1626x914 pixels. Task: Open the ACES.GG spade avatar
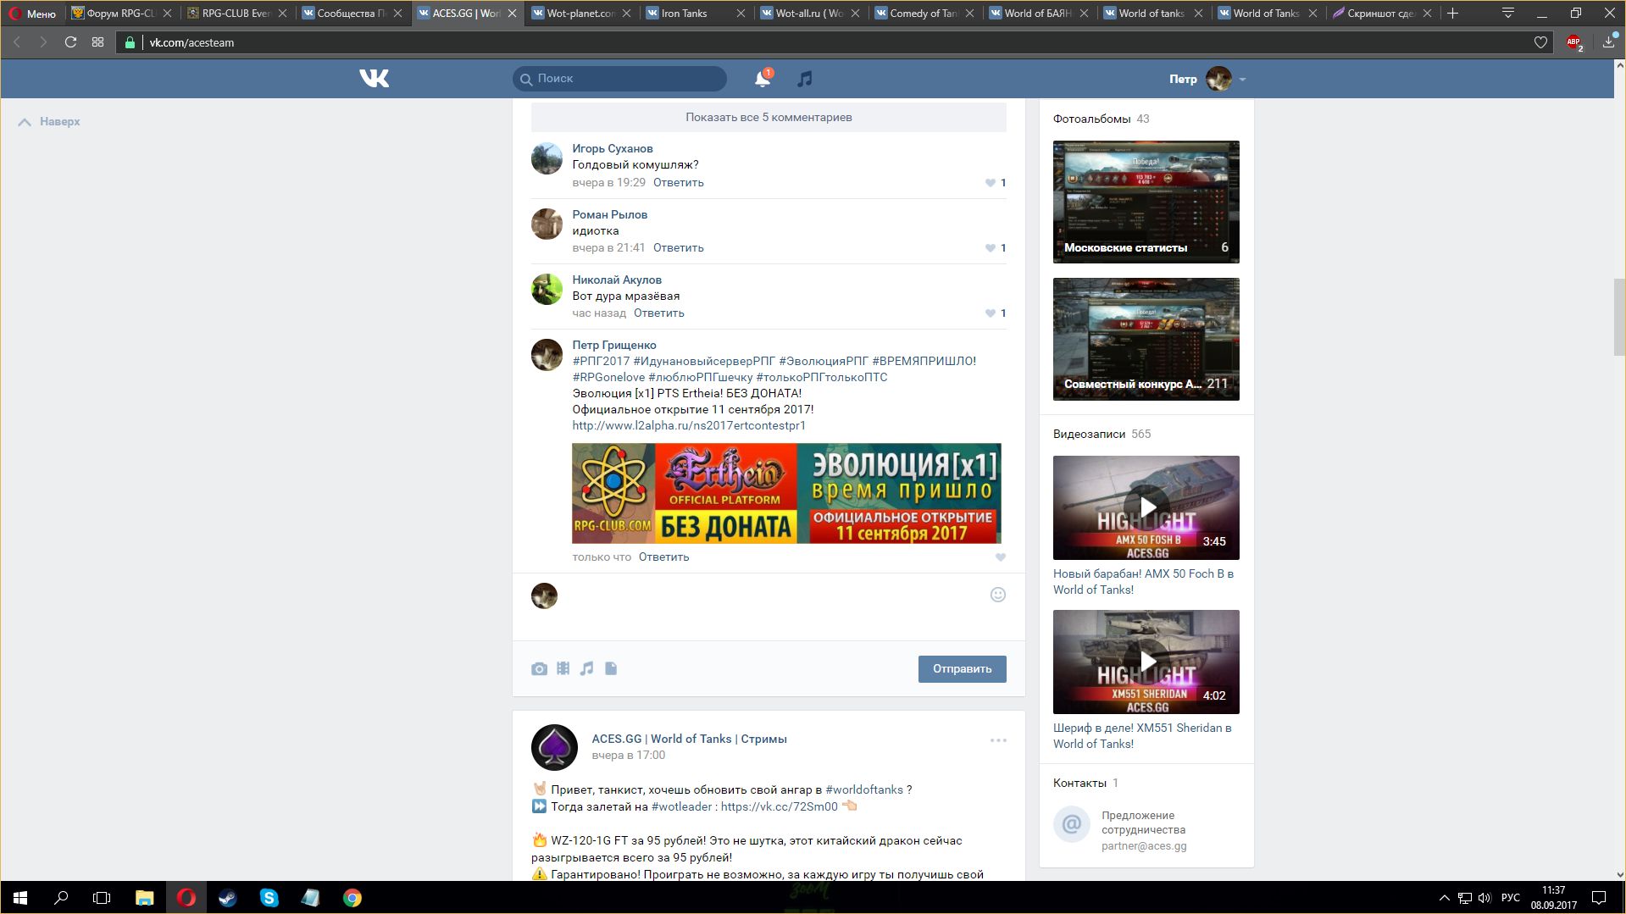pos(554,747)
